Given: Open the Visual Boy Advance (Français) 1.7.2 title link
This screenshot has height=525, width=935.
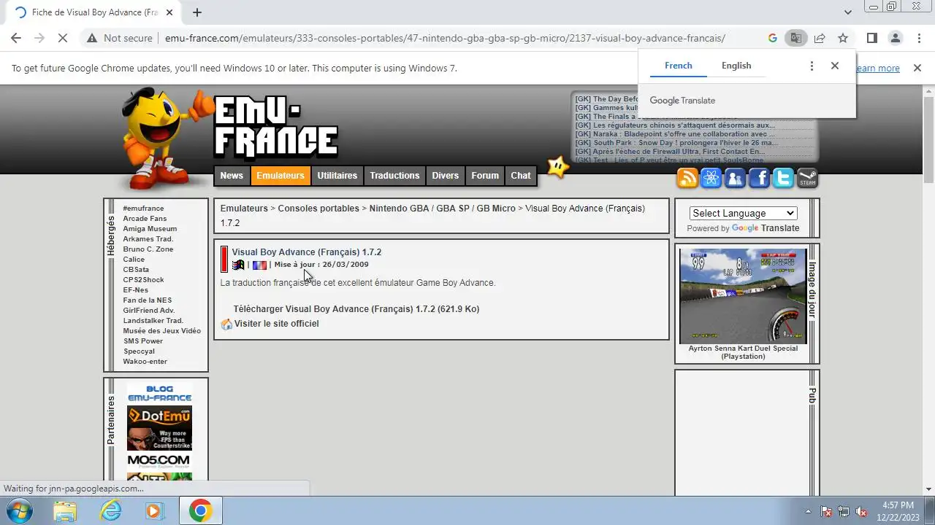Looking at the screenshot, I should pos(307,252).
